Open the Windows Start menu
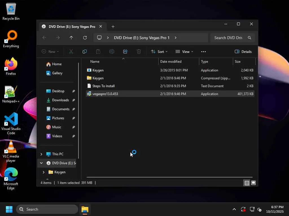The image size is (289, 216). 9,209
